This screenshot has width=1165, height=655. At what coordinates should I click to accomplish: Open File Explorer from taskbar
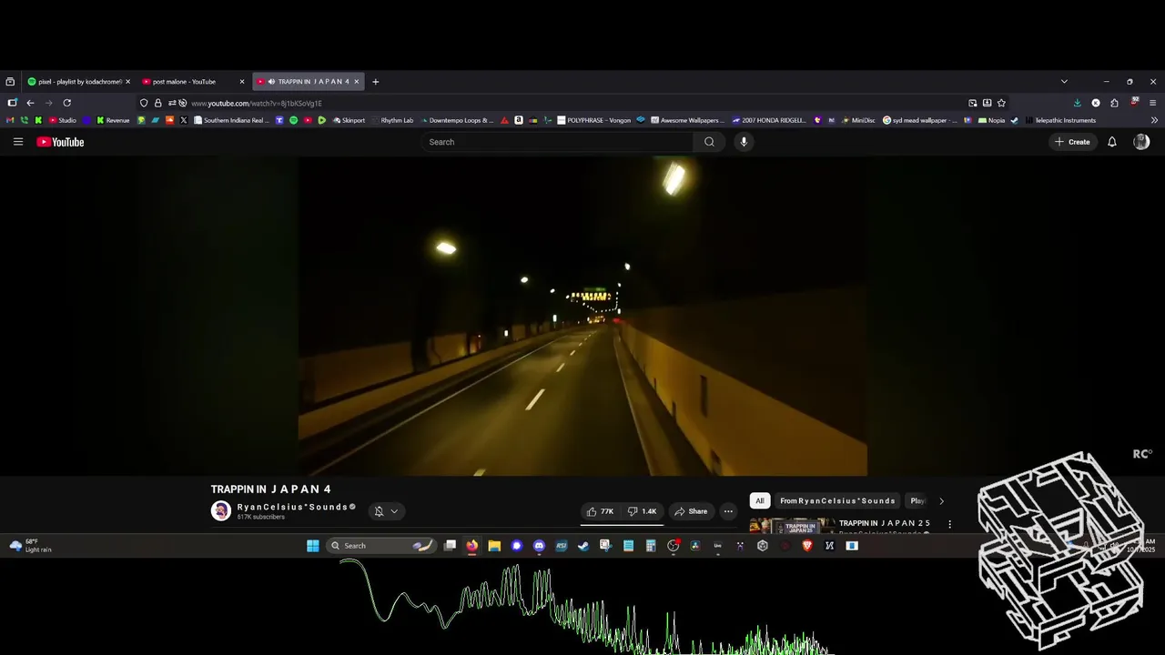point(494,546)
